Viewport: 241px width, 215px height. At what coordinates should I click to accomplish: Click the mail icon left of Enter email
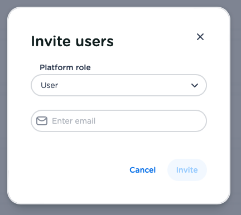click(x=42, y=121)
